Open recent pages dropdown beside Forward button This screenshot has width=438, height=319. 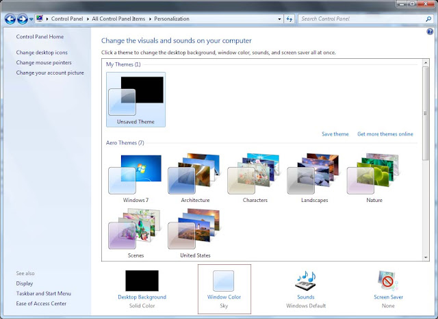pos(31,19)
